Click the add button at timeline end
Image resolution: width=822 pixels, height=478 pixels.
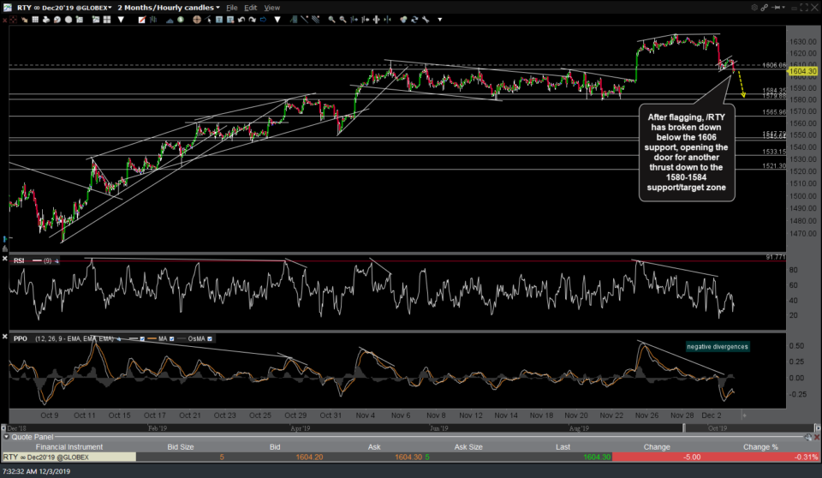click(x=744, y=415)
